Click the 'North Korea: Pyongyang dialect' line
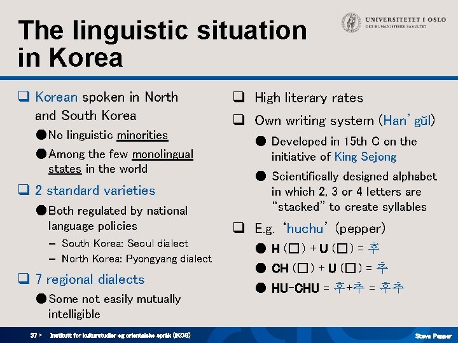This screenshot has width=458, height=343. click(x=137, y=259)
